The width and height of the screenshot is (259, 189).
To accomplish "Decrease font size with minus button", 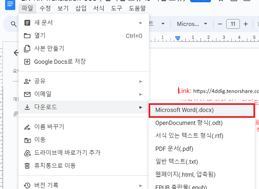I will (x=220, y=24).
